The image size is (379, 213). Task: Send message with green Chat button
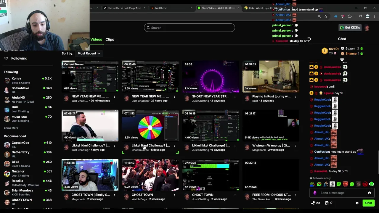368,203
